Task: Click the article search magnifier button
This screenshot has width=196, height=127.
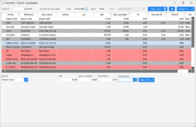Action: coord(26,80)
